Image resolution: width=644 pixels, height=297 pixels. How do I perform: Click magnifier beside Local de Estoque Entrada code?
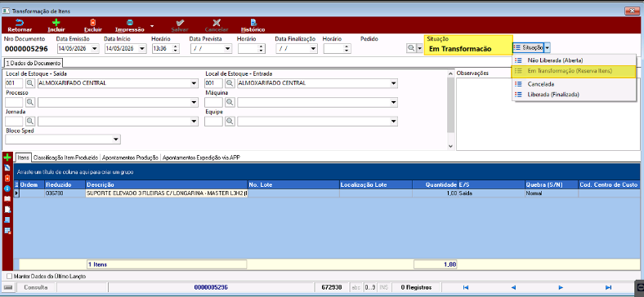[x=230, y=83]
